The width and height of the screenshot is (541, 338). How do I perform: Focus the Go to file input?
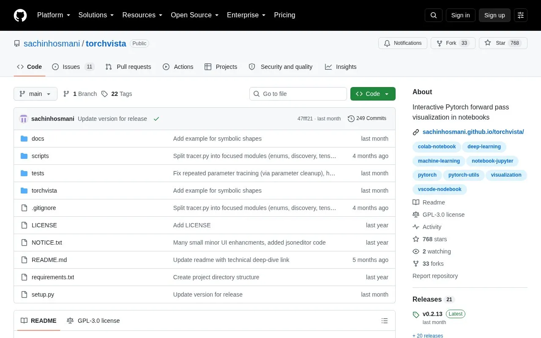click(298, 94)
